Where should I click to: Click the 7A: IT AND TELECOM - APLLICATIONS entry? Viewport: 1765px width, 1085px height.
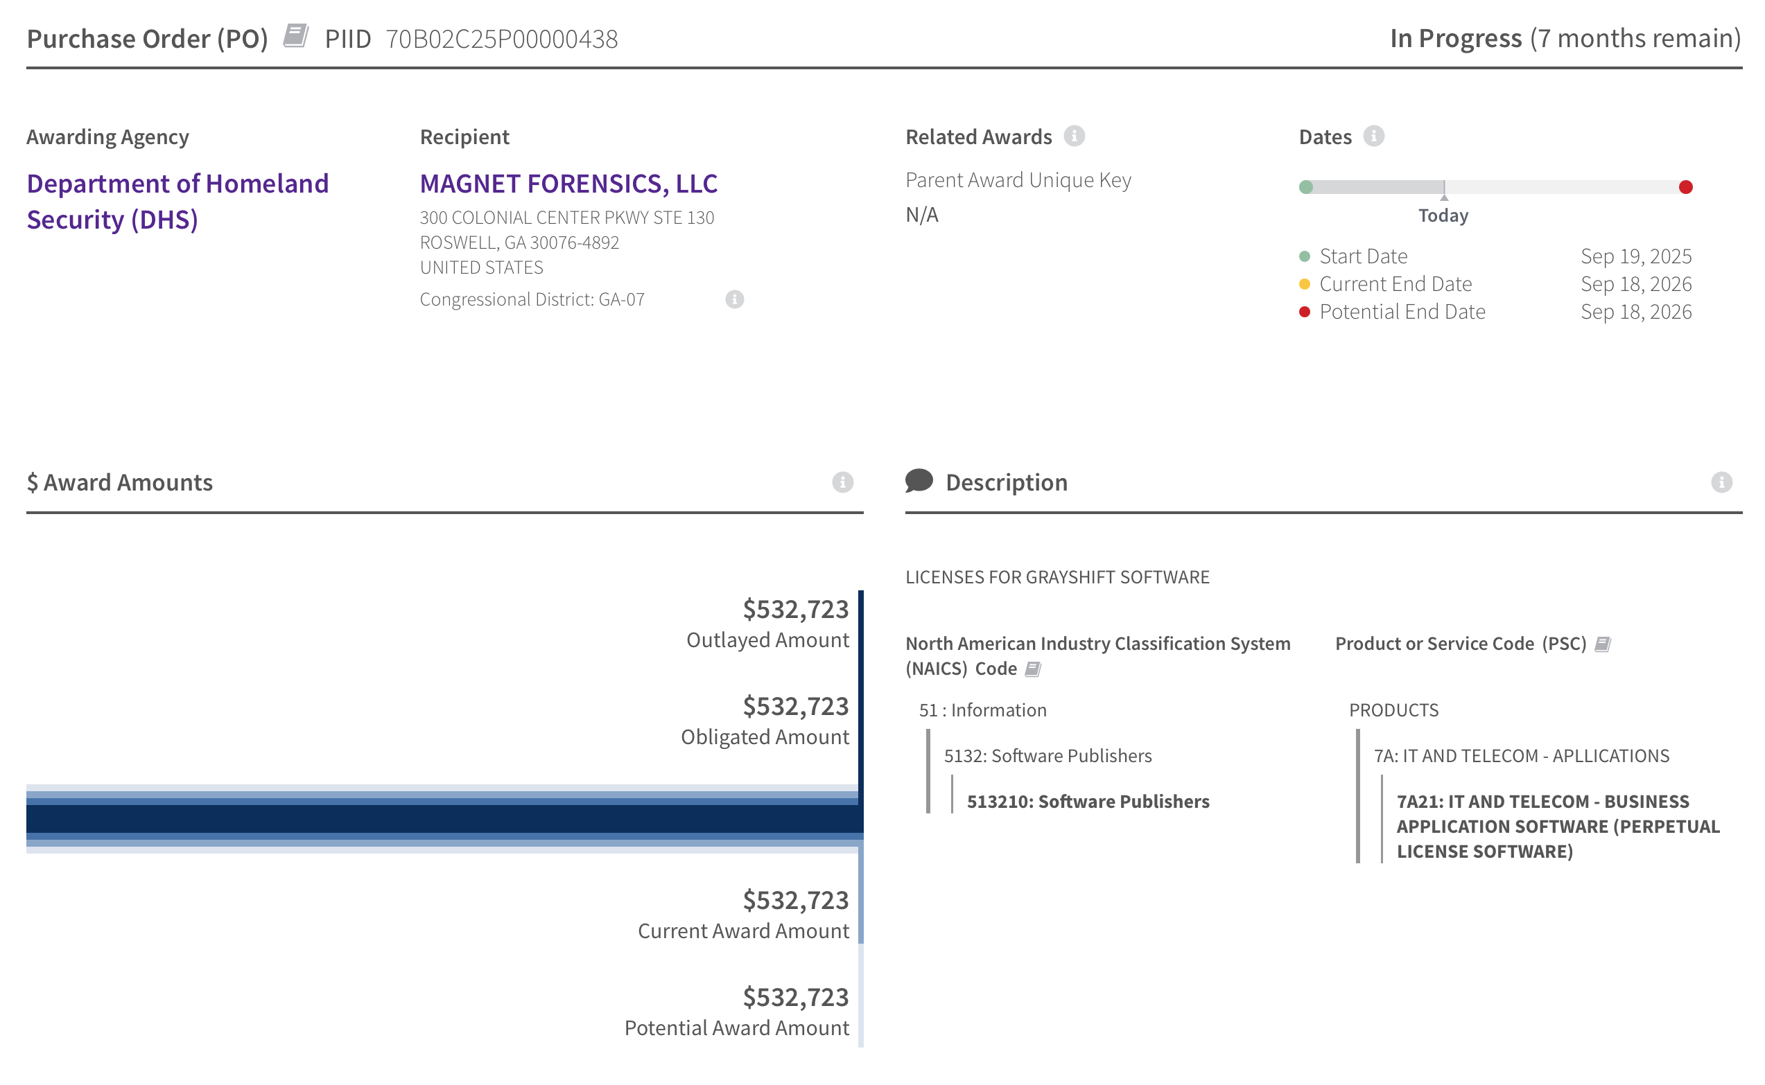point(1521,756)
